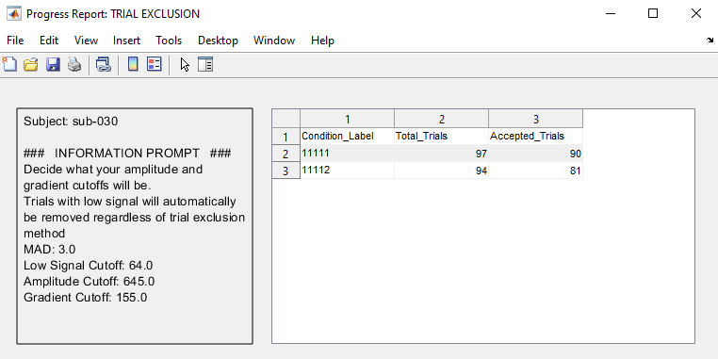Click the INFORMATION PROMPT heading
718x359 pixels.
pos(127,154)
